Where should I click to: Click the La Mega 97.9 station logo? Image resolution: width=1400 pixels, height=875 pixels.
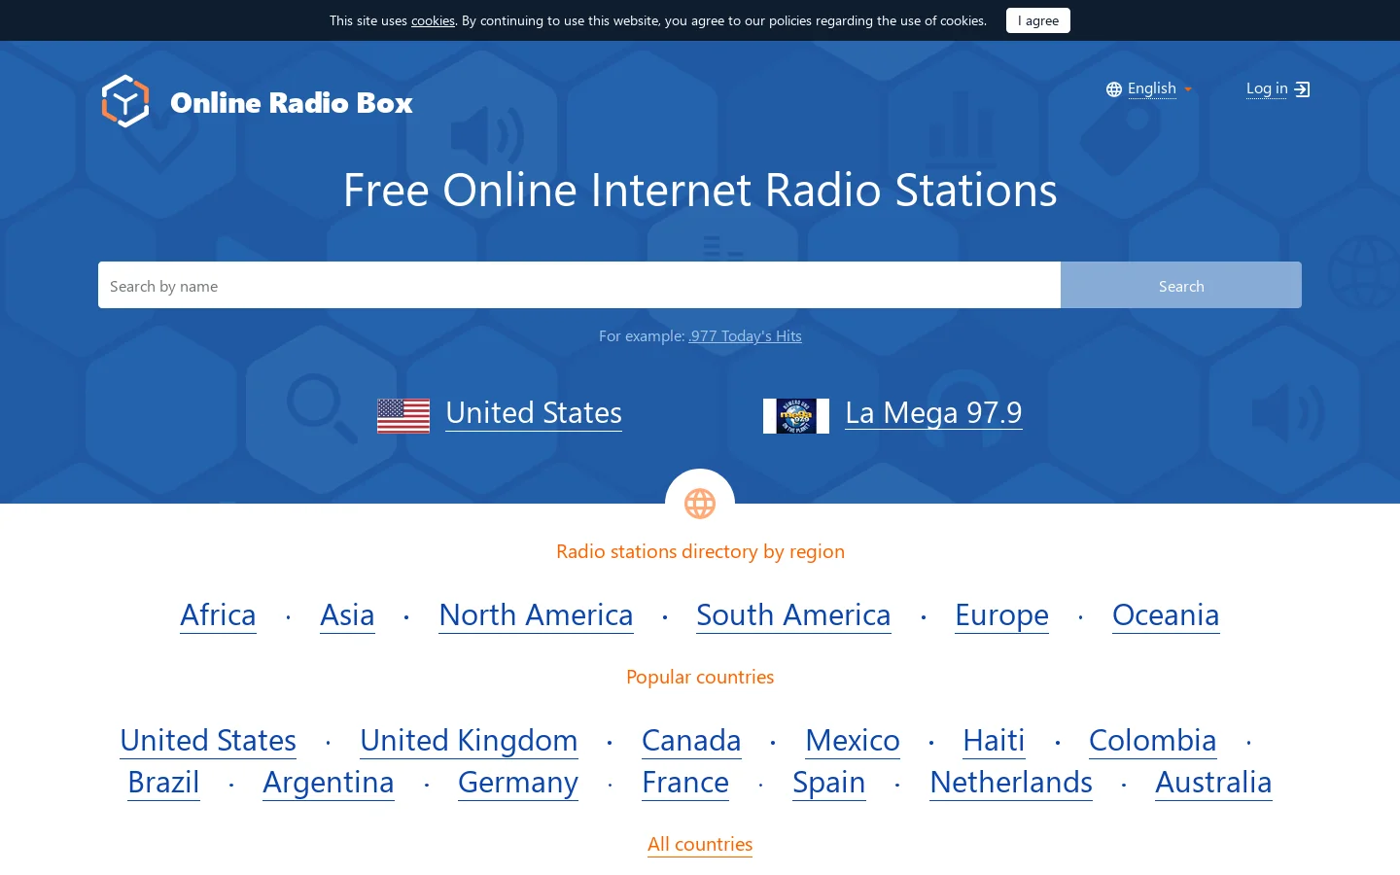(796, 416)
